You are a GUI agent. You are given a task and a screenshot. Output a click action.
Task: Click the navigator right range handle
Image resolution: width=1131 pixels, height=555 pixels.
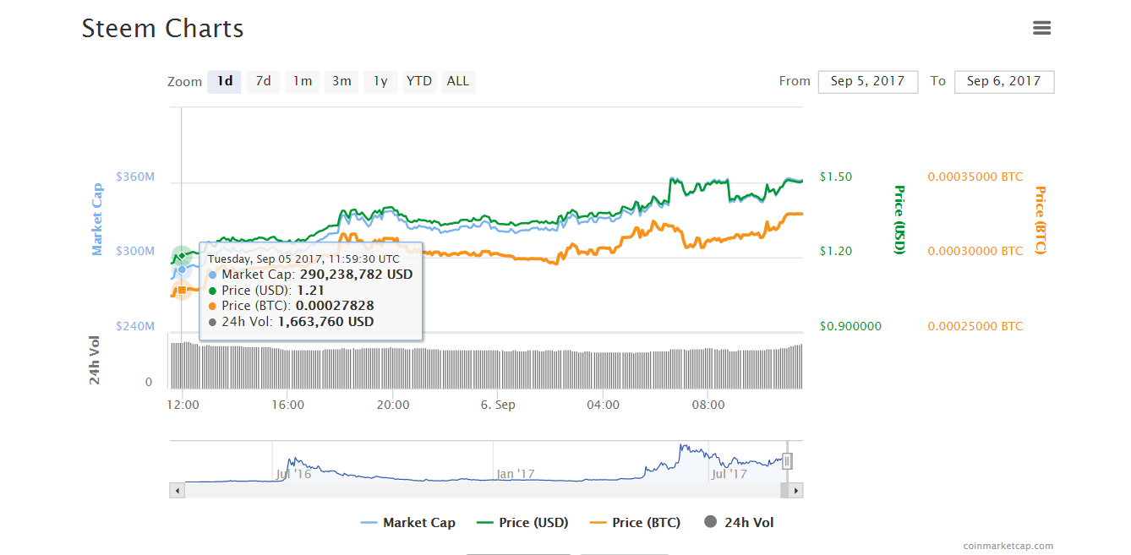click(x=787, y=461)
